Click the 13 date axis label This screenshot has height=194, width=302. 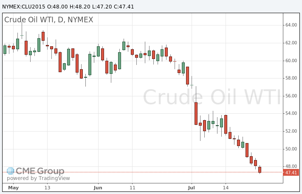tap(47, 187)
